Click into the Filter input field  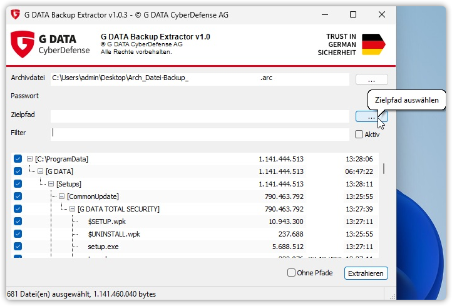coord(200,135)
